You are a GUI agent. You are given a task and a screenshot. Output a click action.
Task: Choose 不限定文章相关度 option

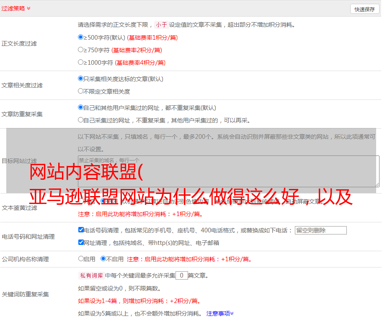[x=81, y=91]
